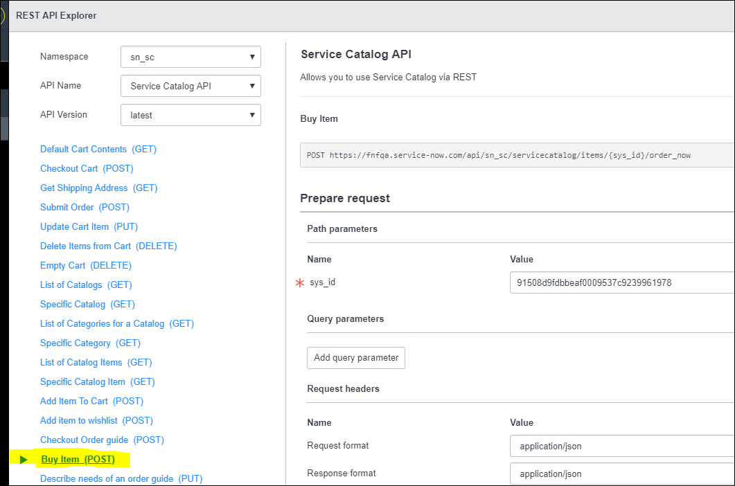
Task: Open Describe needs of an order guide
Action: pyautogui.click(x=121, y=479)
